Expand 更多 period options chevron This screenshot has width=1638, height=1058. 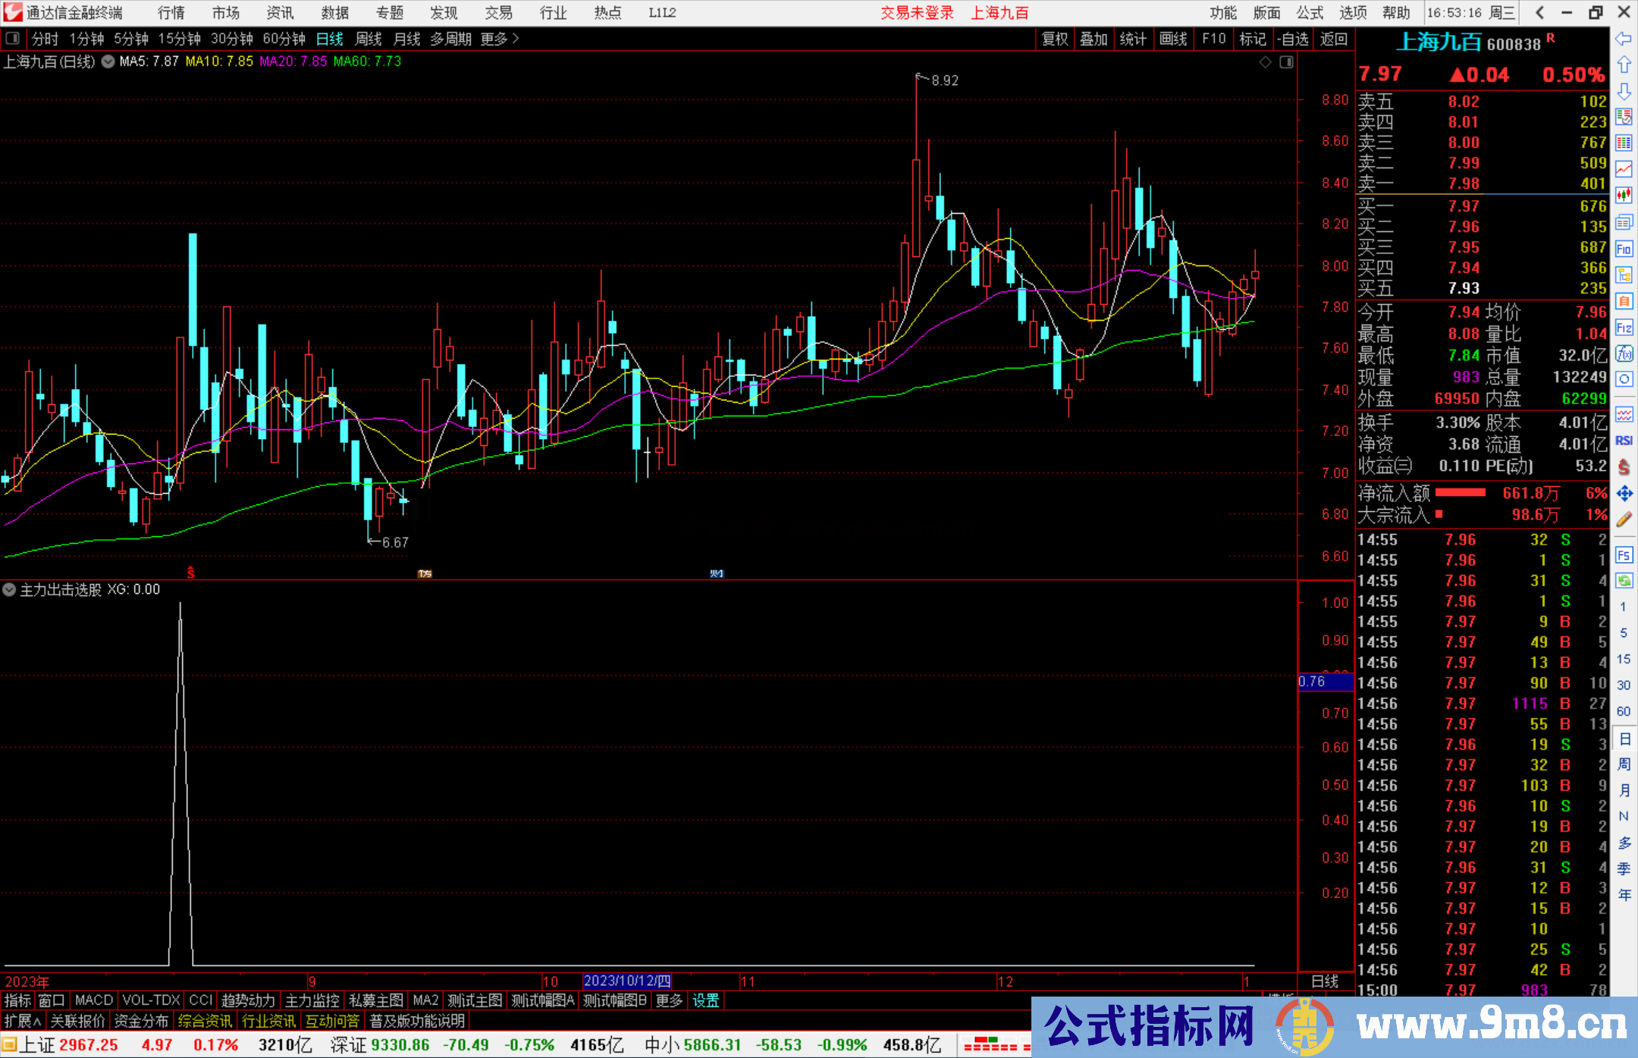coord(516,39)
